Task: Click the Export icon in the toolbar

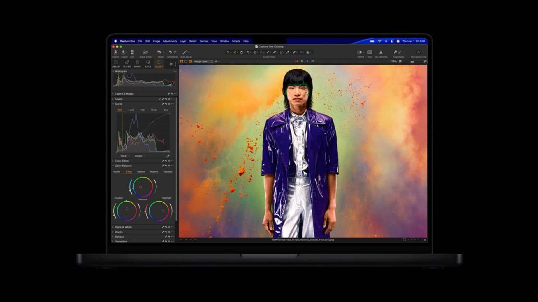Action: [123, 52]
